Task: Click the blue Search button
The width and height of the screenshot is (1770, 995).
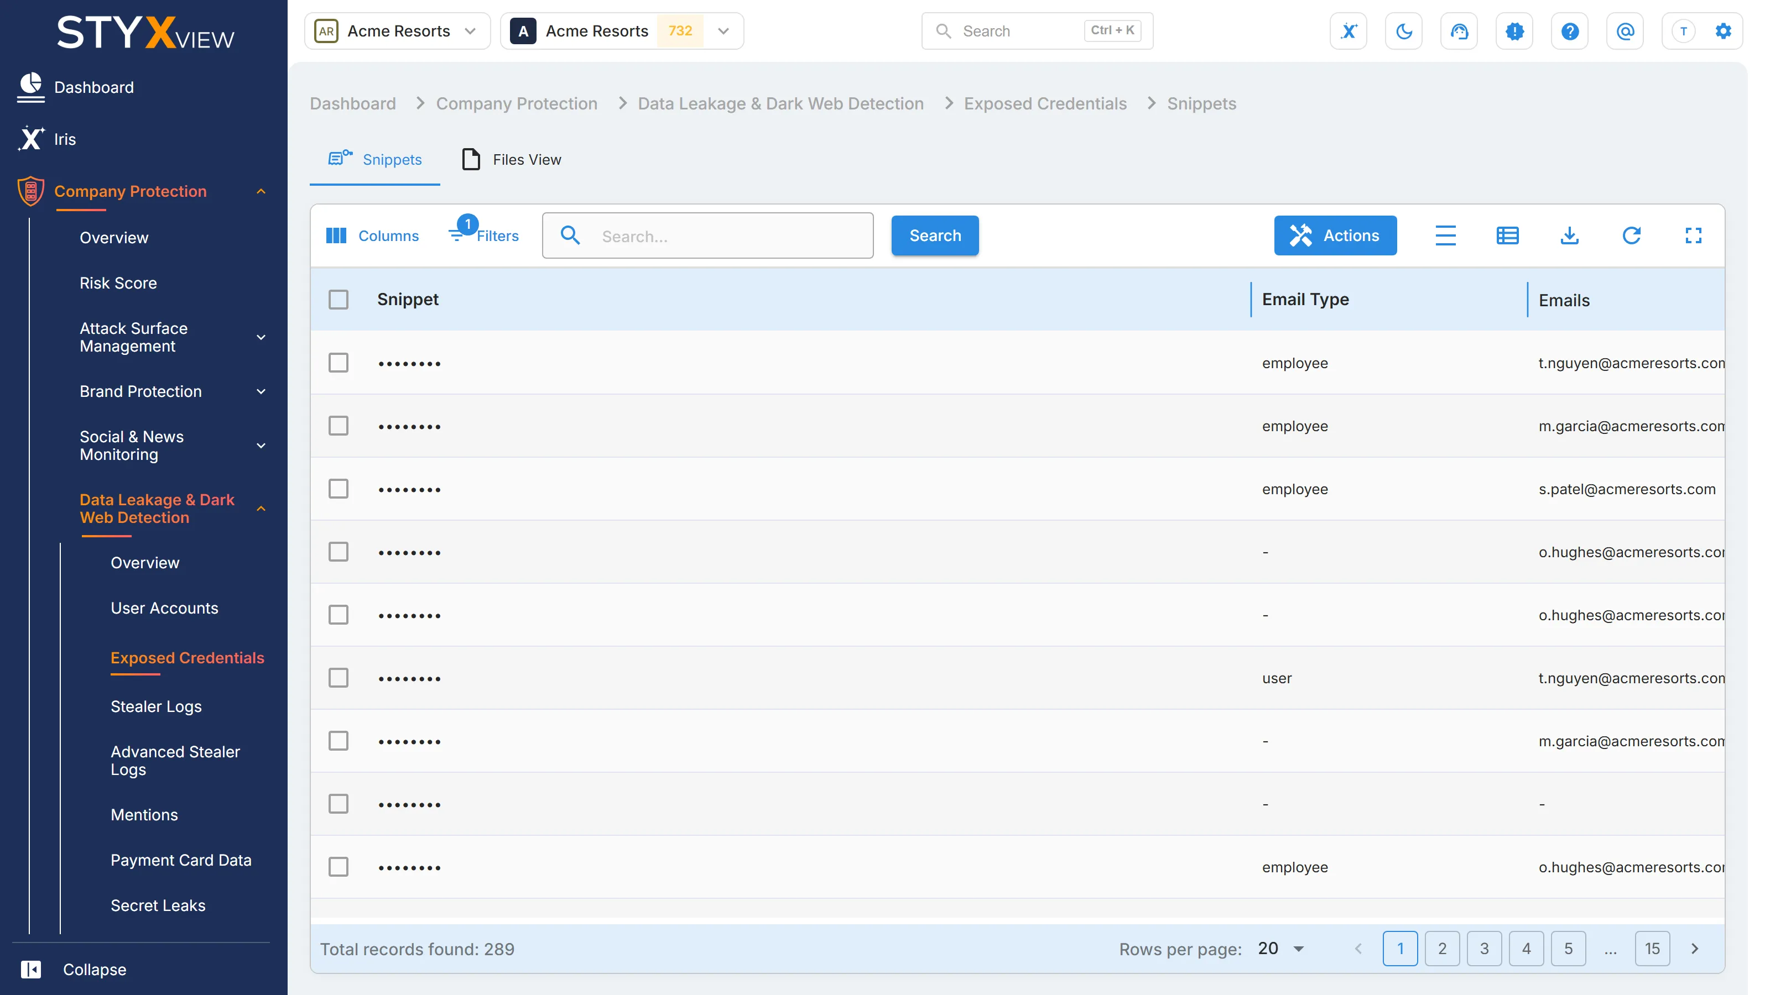Action: [934, 235]
